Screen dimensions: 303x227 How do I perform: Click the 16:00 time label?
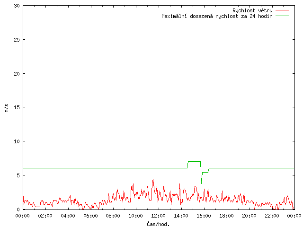point(204,216)
